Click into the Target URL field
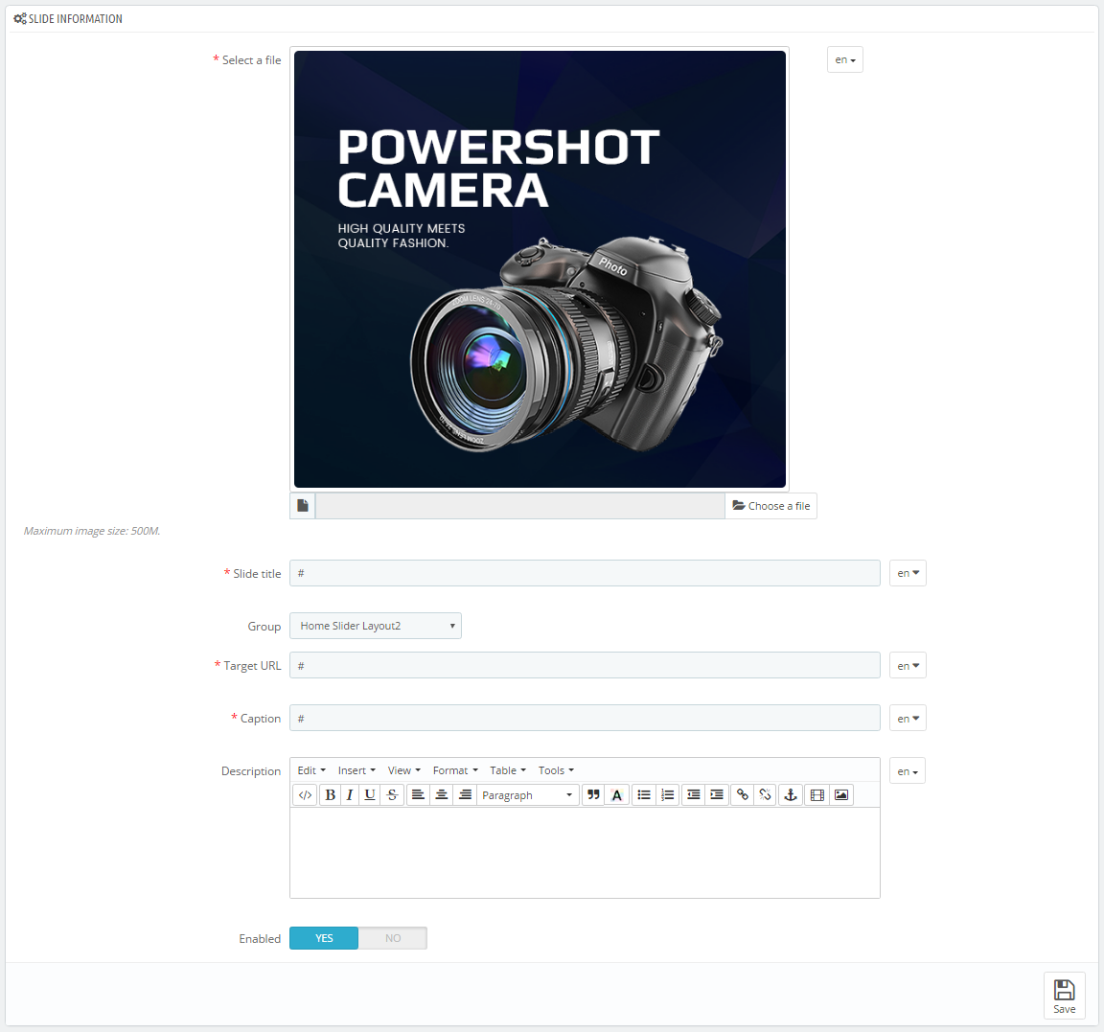This screenshot has height=1032, width=1104. coord(585,665)
